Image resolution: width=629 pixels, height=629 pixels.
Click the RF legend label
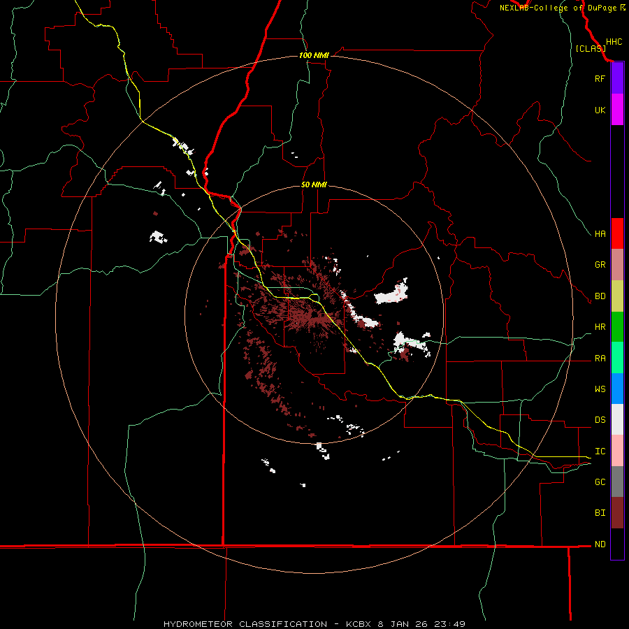click(600, 78)
